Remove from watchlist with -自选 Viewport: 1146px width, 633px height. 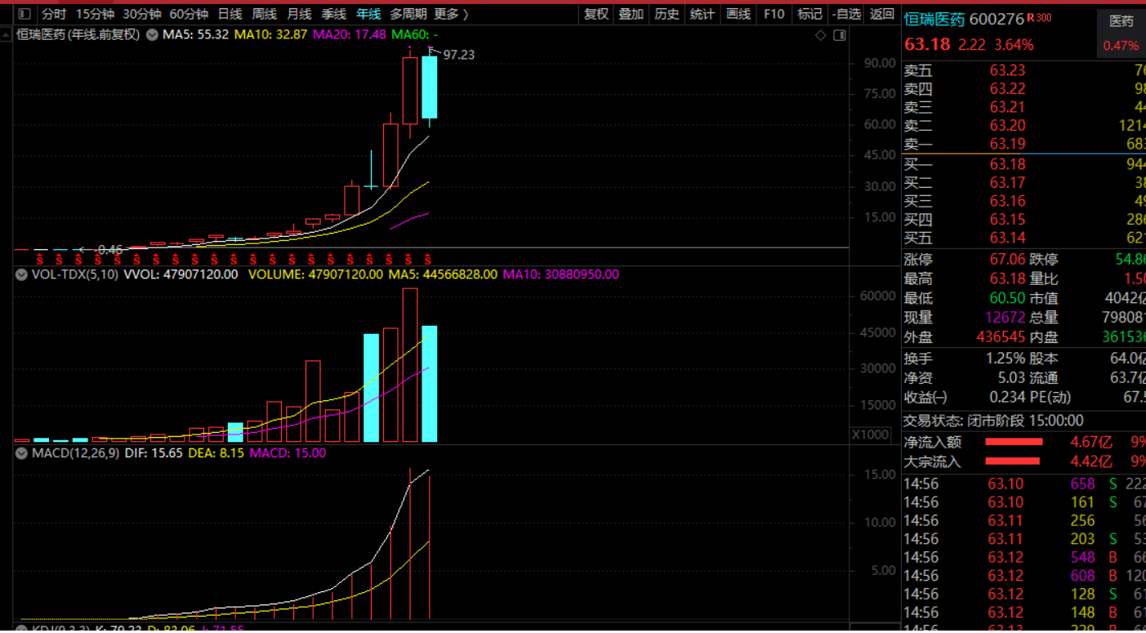(x=845, y=14)
